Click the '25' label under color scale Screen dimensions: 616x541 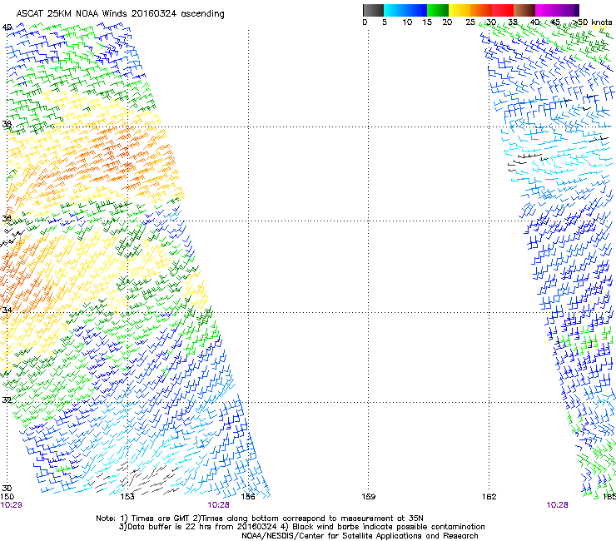coord(470,22)
